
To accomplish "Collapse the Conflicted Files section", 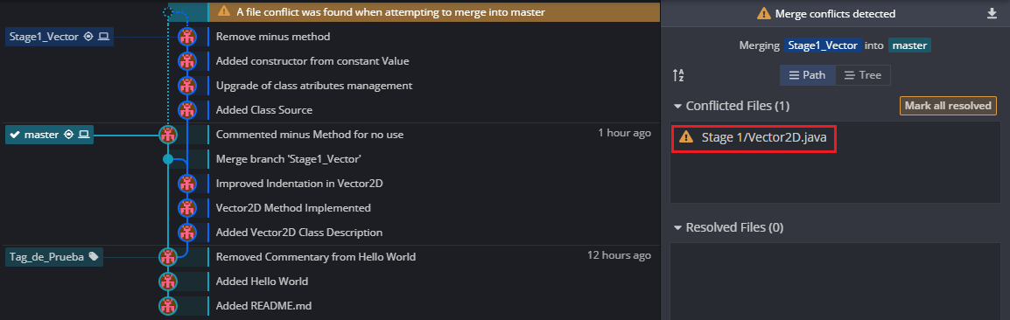I will coord(677,106).
